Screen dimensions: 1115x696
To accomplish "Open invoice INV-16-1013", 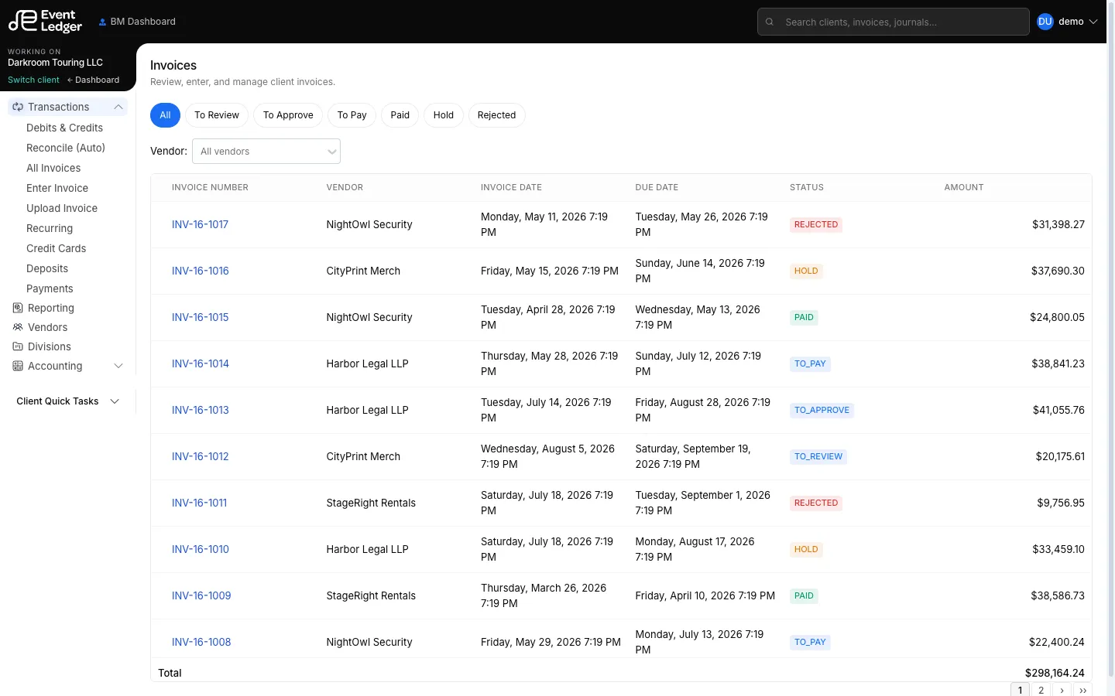I will (201, 410).
